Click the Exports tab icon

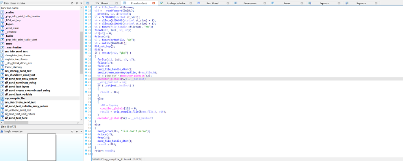point(347,3)
